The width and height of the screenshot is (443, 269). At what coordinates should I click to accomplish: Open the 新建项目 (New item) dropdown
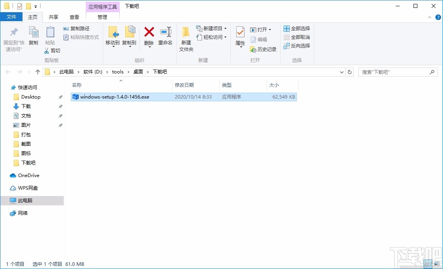point(211,28)
